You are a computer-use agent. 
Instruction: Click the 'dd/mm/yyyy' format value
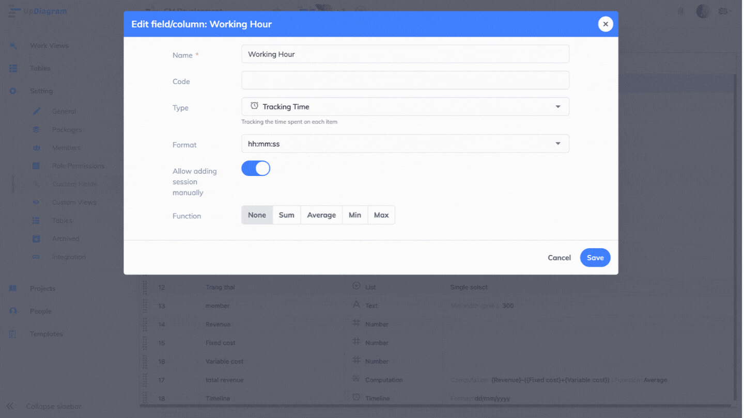click(493, 398)
